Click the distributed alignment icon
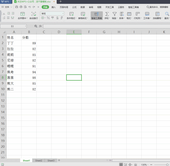 pos(12,18)
